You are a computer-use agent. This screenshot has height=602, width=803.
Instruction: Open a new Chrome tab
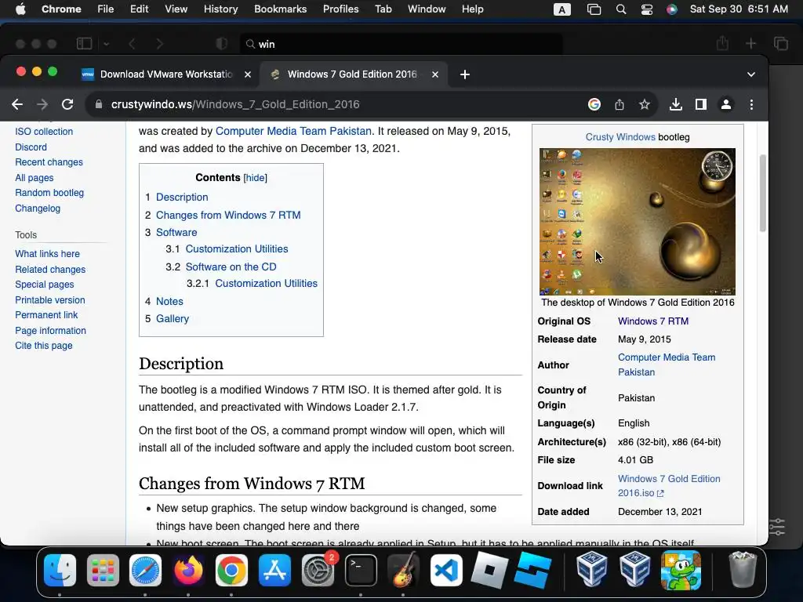coord(464,74)
